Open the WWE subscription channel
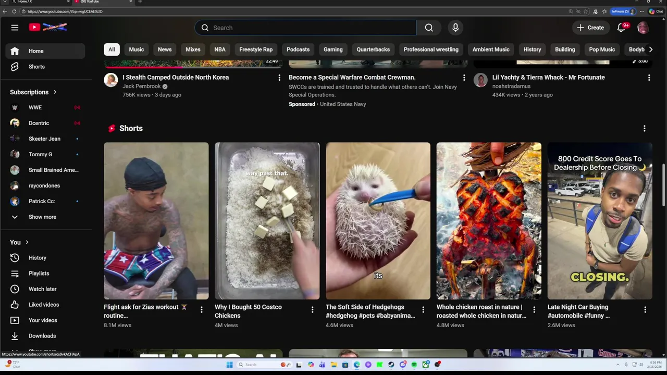This screenshot has height=375, width=667. pyautogui.click(x=45, y=107)
